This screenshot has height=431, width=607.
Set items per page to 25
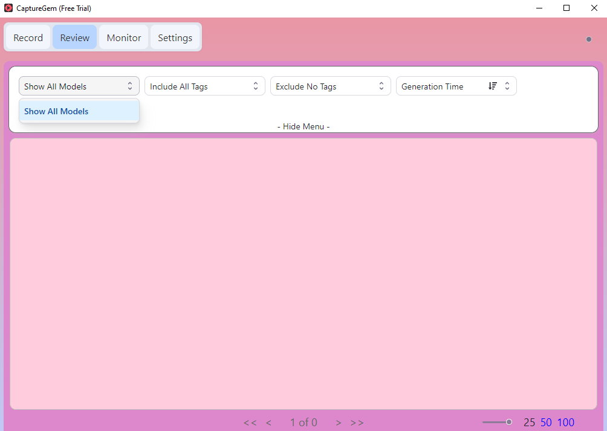[x=529, y=423]
